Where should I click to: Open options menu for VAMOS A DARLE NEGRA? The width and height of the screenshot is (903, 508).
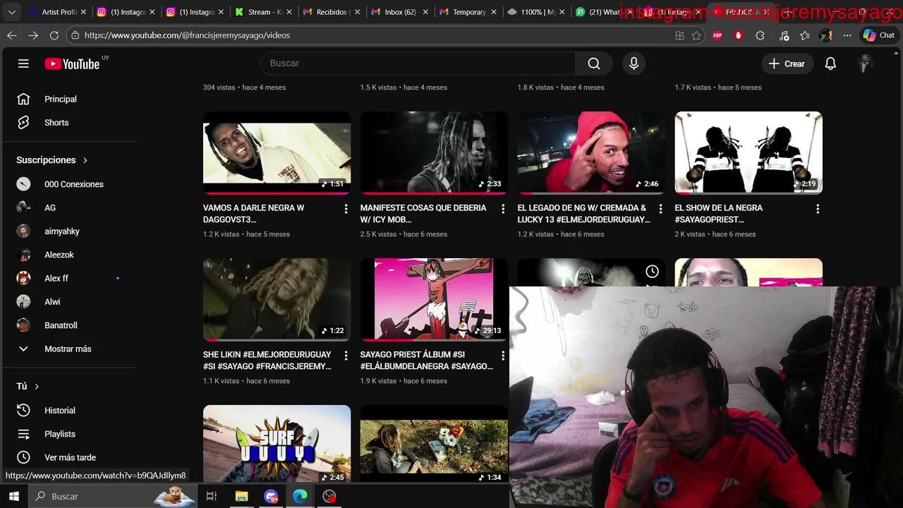[346, 209]
